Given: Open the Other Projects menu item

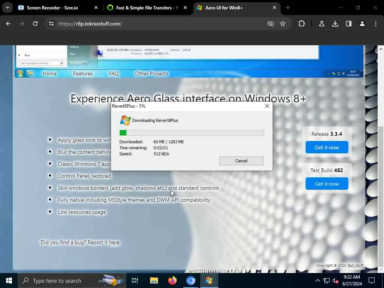Looking at the screenshot, I should (x=151, y=74).
